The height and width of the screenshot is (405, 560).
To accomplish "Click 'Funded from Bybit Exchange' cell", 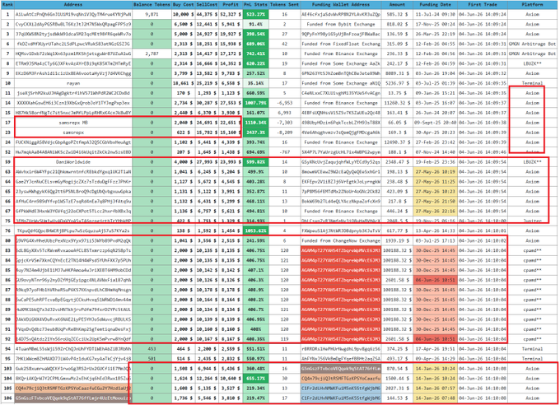I will pos(341,25).
